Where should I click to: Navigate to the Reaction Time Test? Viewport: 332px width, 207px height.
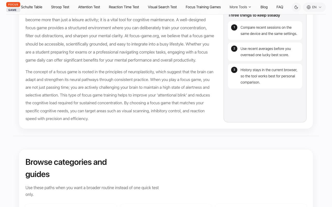tap(124, 7)
